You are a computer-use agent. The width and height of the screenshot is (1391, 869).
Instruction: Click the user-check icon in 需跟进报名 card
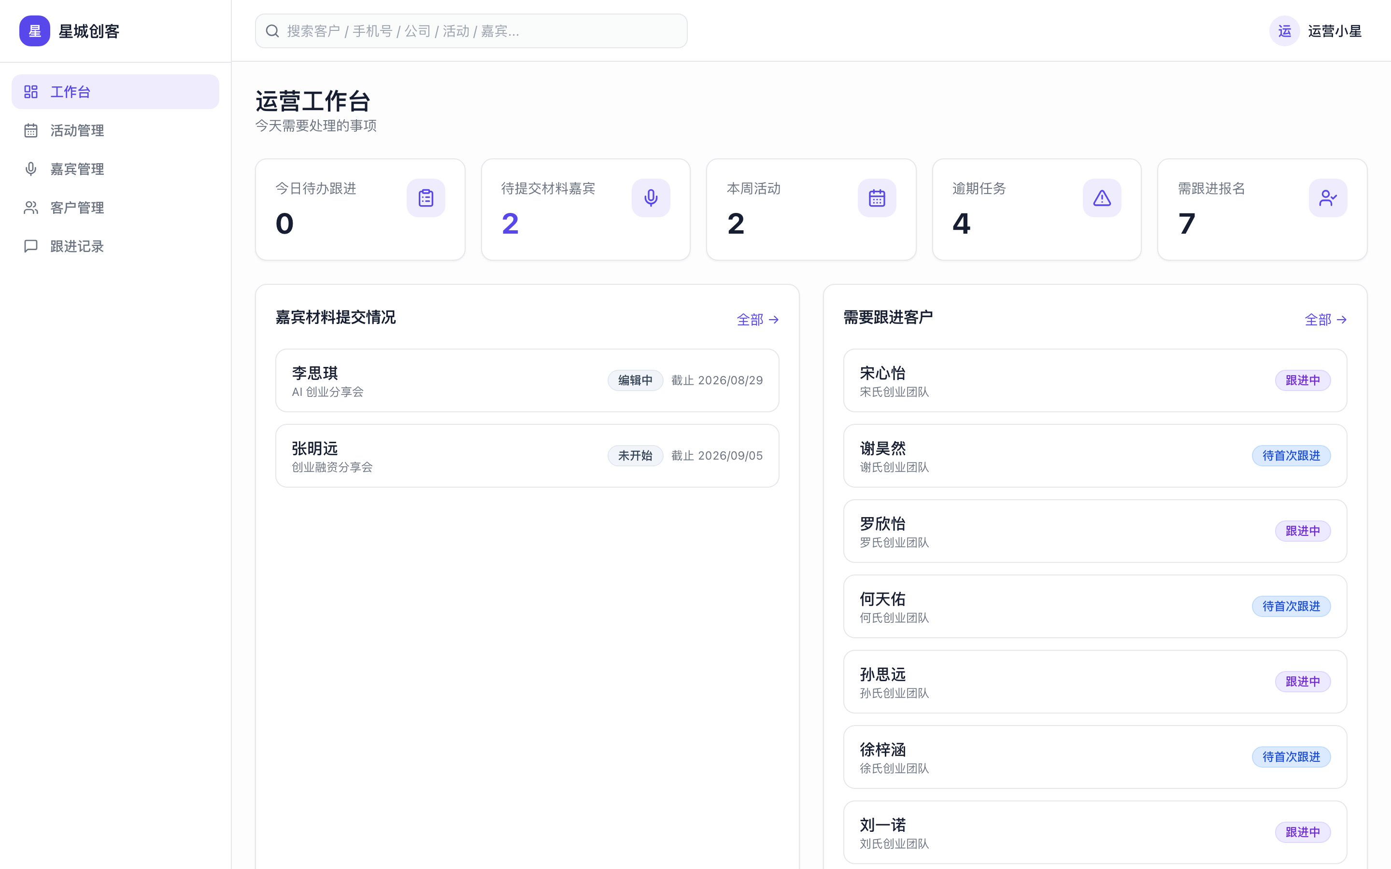(1328, 198)
